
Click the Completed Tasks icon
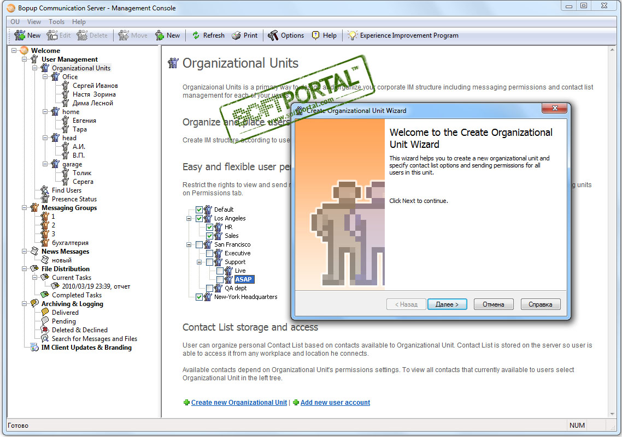tap(45, 295)
